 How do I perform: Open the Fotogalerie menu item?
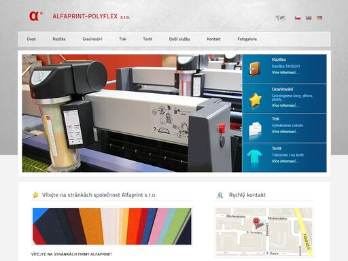tap(247, 39)
